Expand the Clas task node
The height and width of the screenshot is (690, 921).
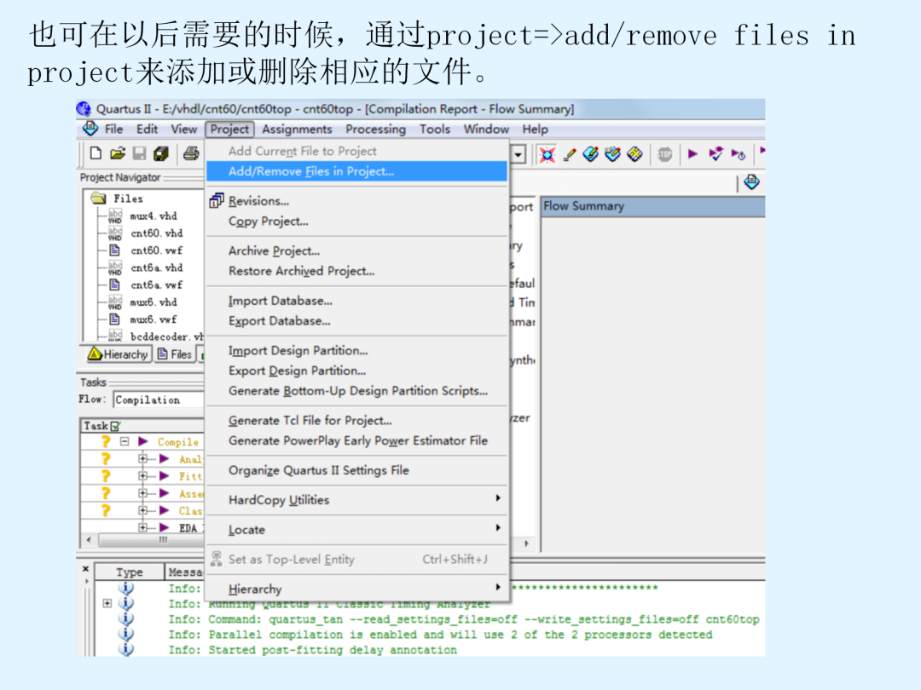(x=142, y=510)
